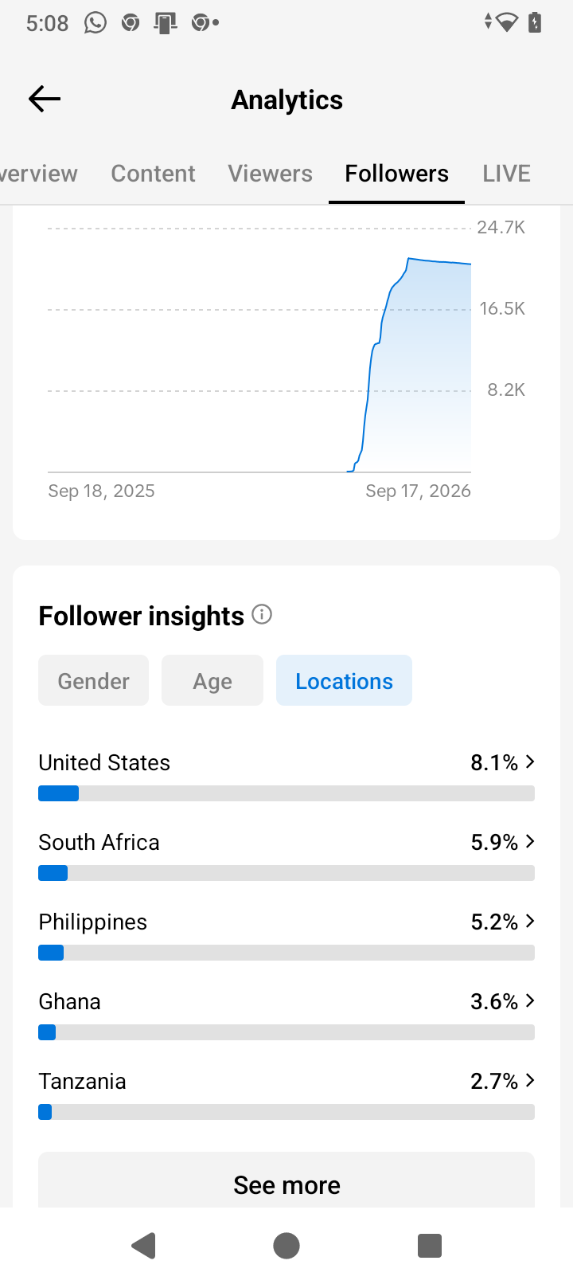Tap WhatsApp icon in status bar
Image resolution: width=573 pixels, height=1284 pixels.
coord(95,22)
